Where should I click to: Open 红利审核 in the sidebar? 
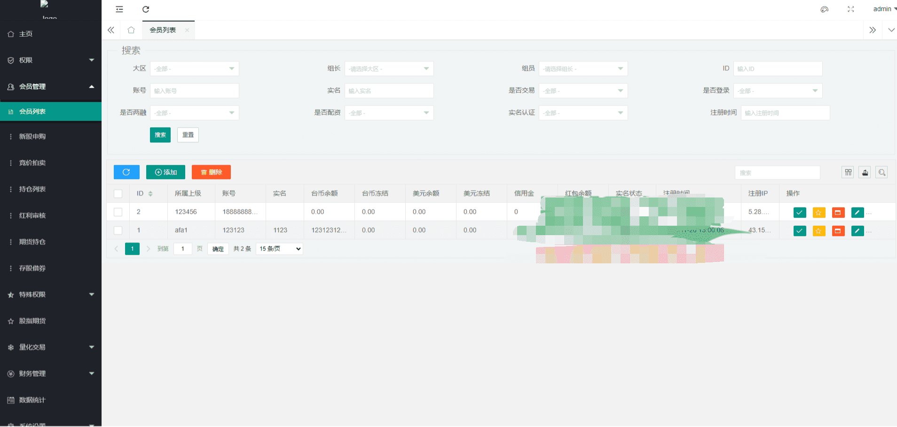point(51,215)
